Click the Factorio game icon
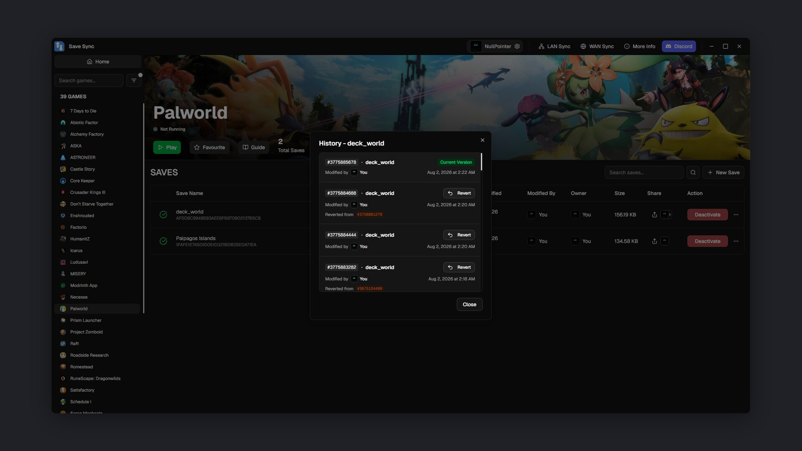Image resolution: width=802 pixels, height=451 pixels. coord(63,228)
